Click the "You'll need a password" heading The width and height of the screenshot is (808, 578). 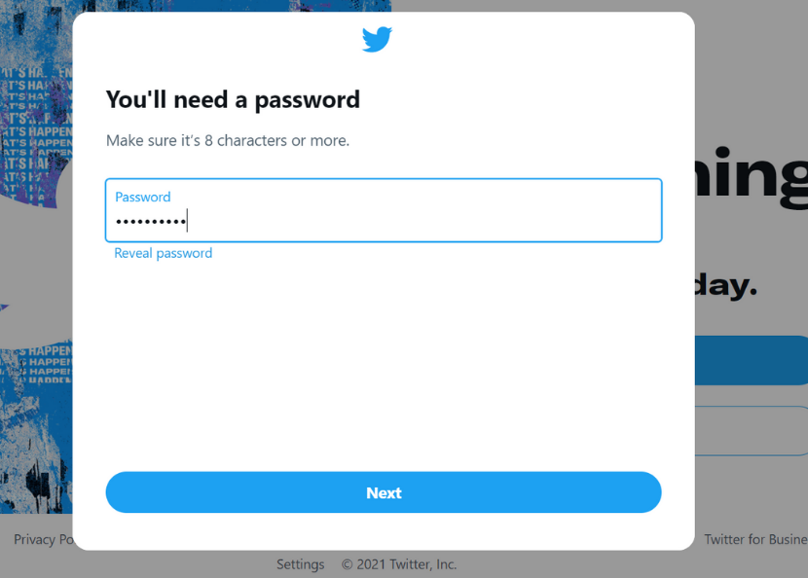233,99
